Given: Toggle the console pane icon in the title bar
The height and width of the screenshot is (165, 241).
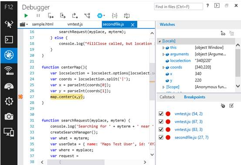Looking at the screenshot, I should (217, 6).
